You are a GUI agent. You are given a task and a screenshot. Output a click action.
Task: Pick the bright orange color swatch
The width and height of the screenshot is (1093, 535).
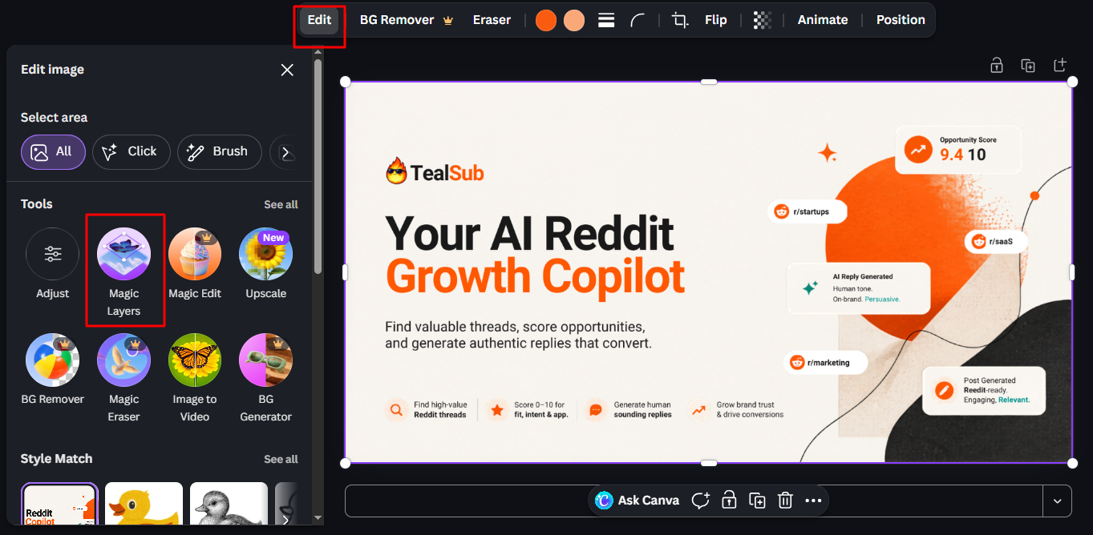(545, 20)
